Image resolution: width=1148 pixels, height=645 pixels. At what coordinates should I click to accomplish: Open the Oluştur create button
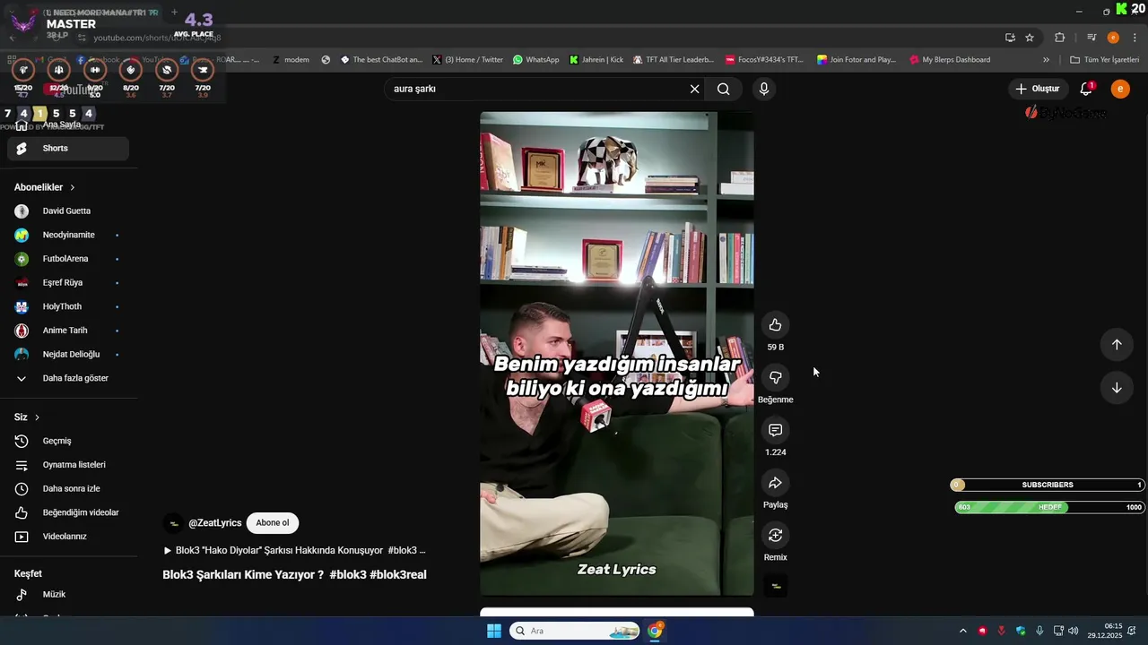tap(1038, 89)
